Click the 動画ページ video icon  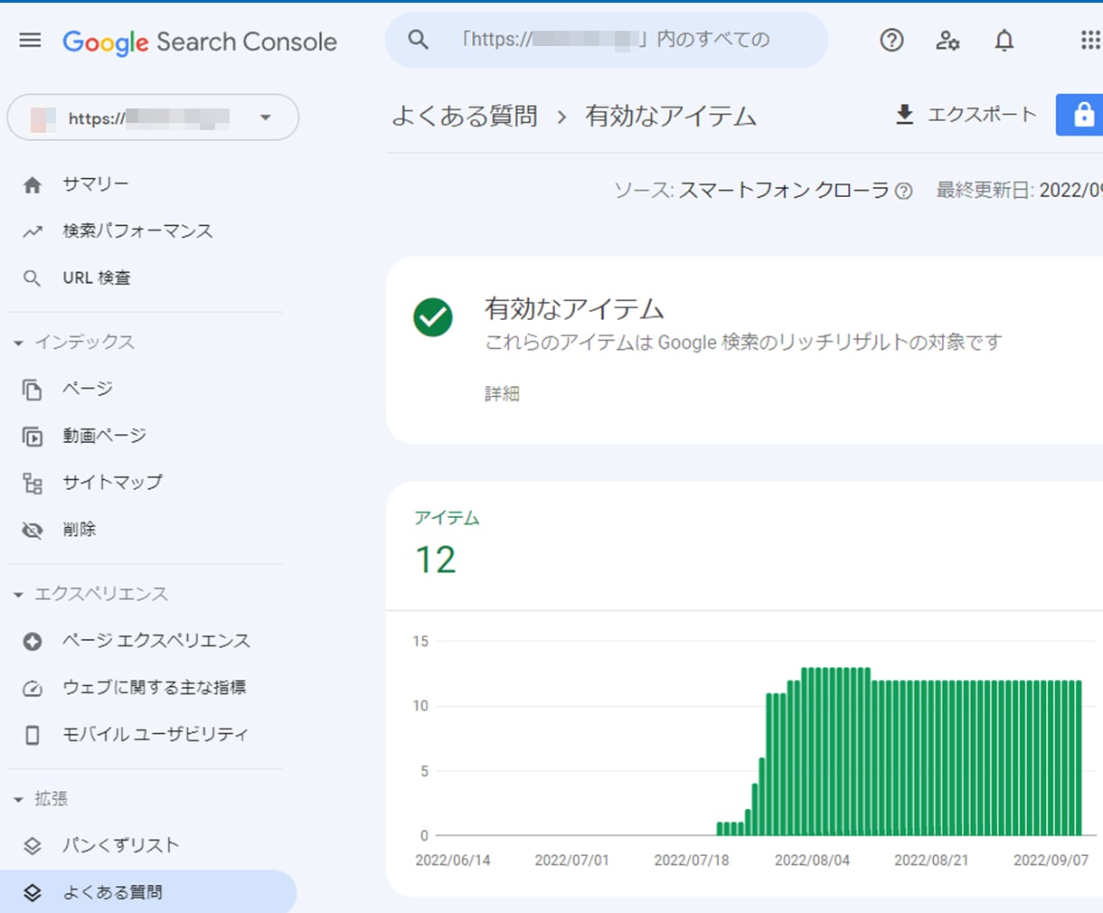point(33,437)
